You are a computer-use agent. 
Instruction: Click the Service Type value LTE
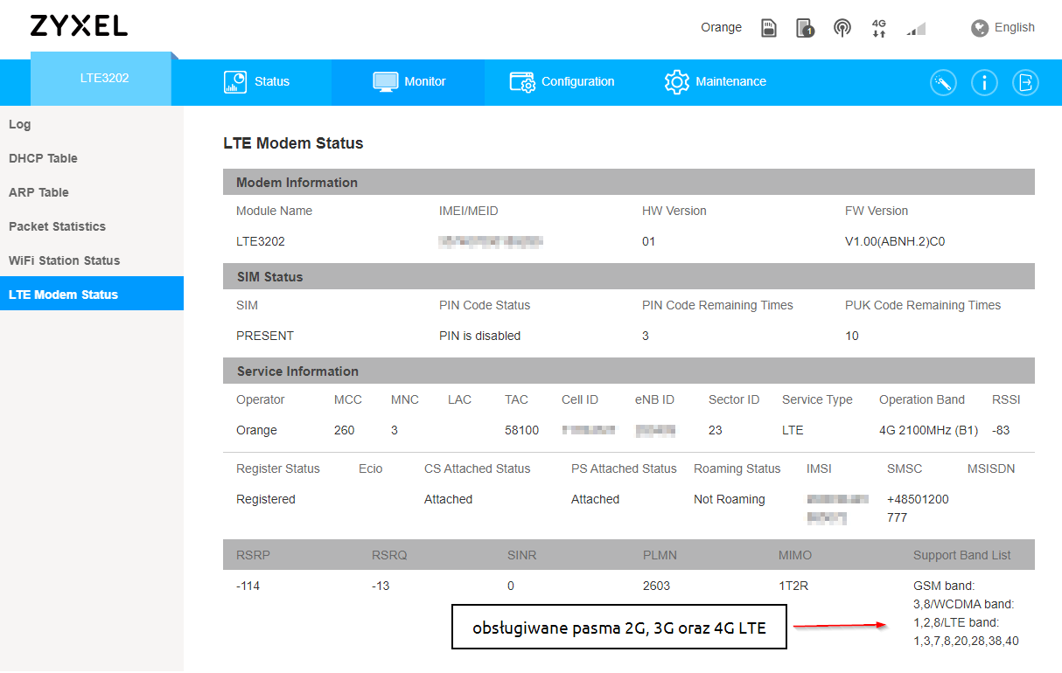793,430
